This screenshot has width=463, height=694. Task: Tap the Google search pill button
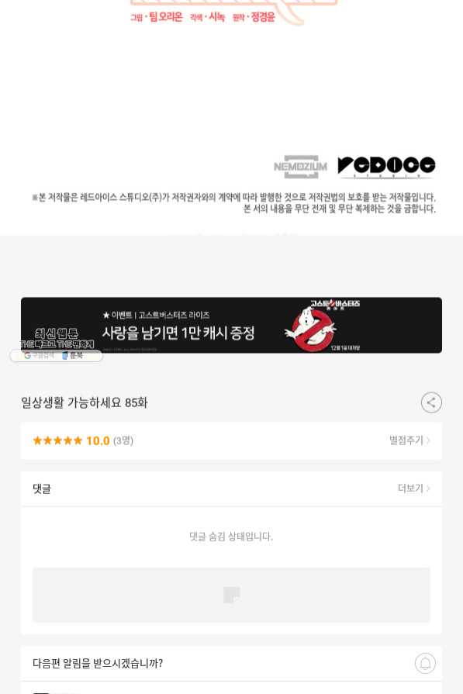tap(39, 355)
